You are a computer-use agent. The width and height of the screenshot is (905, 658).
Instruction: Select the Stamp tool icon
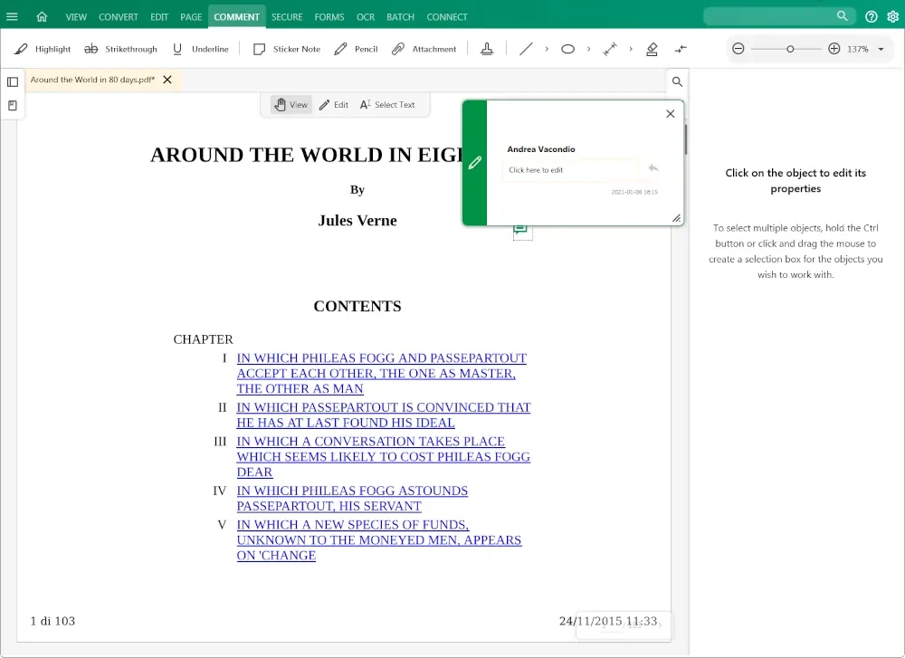[487, 49]
